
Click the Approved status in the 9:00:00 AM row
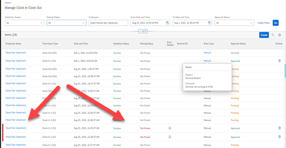tap(235, 61)
